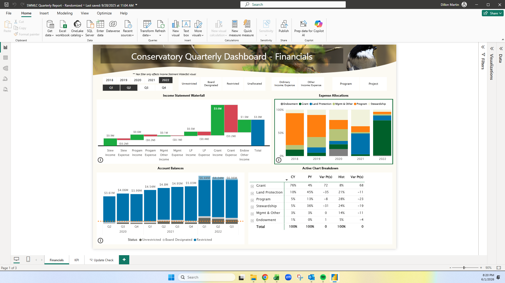Open OneLake catalog
The width and height of the screenshot is (505, 283).
point(77,28)
